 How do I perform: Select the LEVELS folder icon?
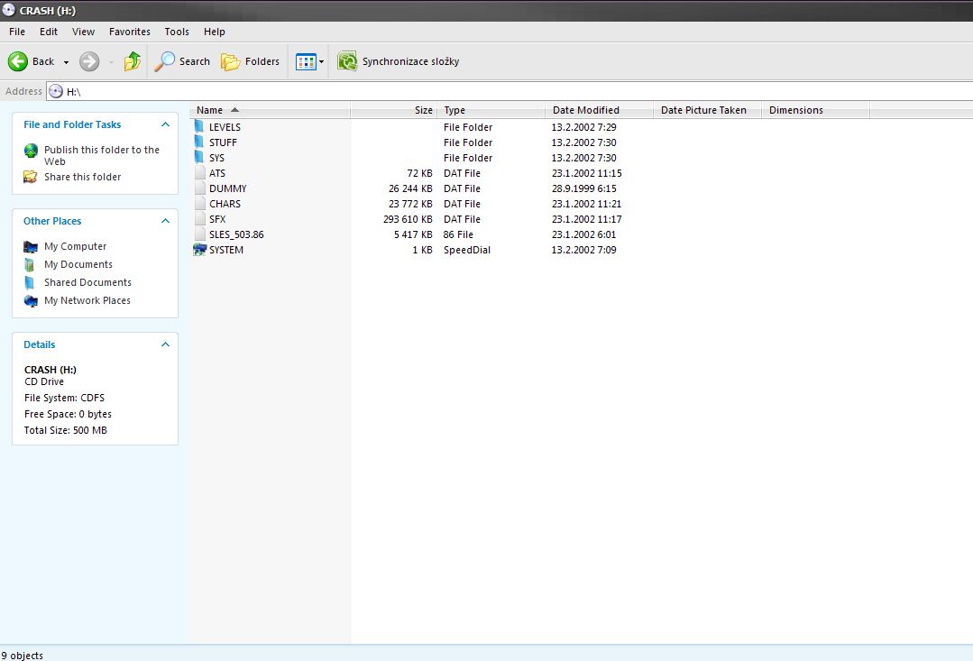coord(199,127)
